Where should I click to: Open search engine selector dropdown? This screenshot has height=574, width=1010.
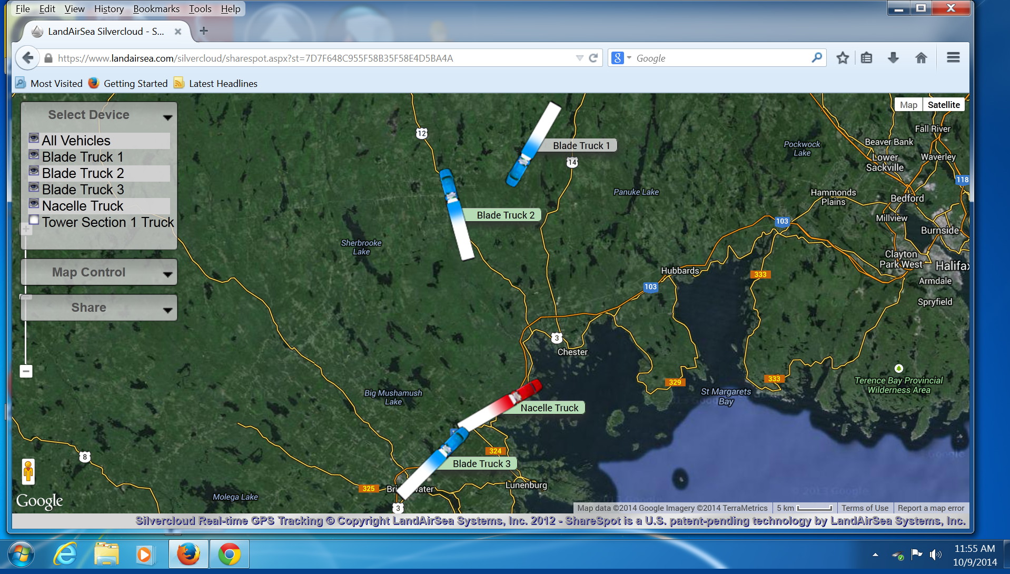(621, 58)
